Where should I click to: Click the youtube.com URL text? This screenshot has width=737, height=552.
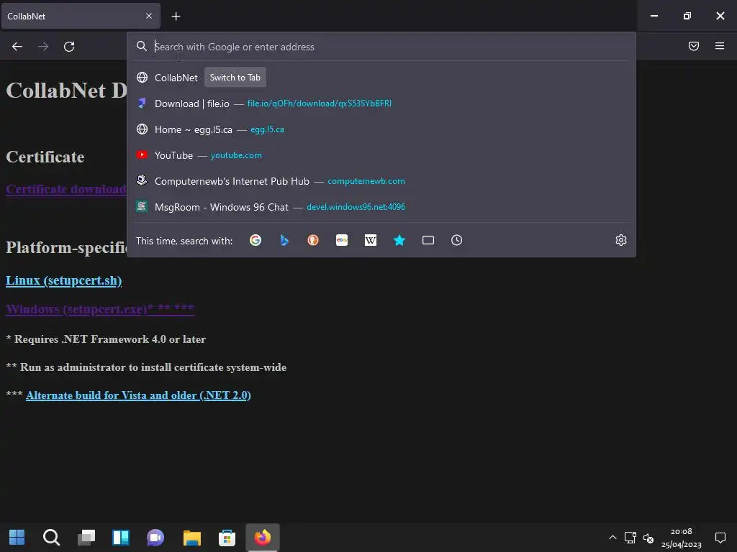pyautogui.click(x=236, y=155)
